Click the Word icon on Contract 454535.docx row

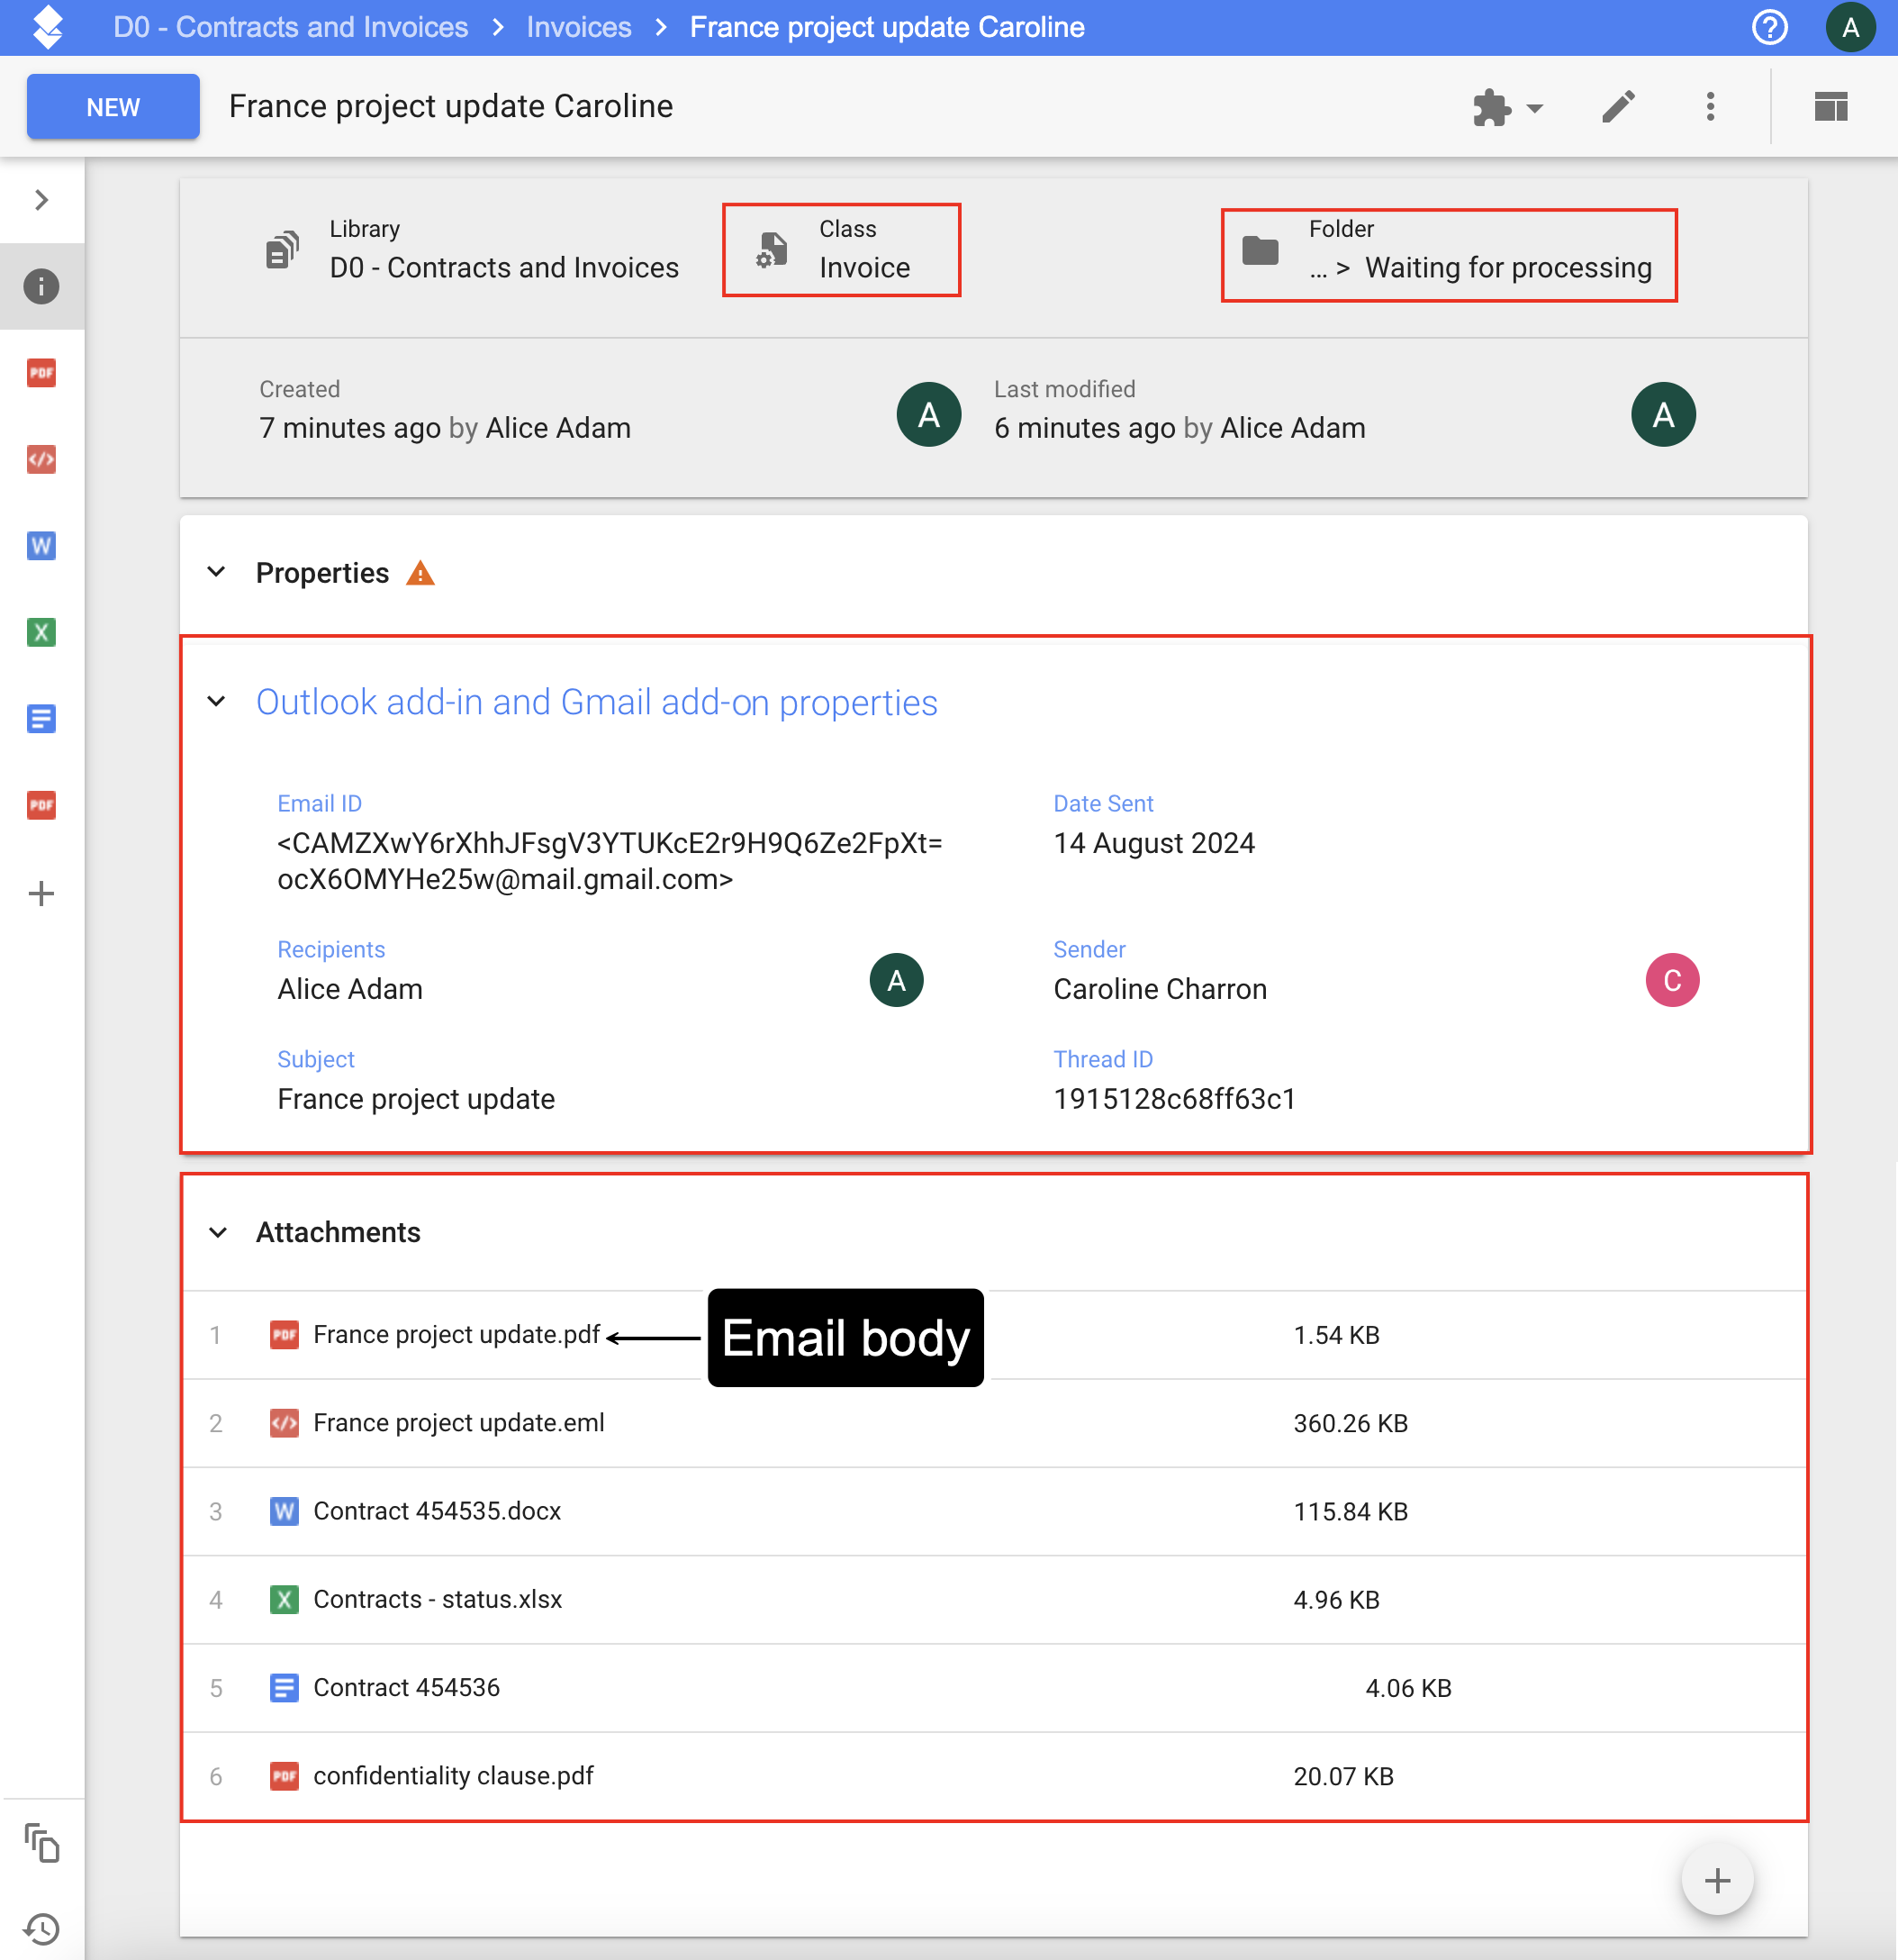(x=284, y=1511)
